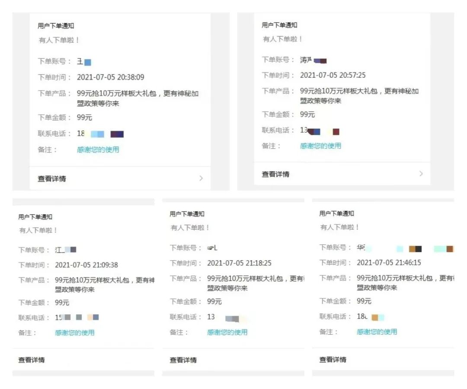Click 有人下单啦！ on the 20:57:25 card
The height and width of the screenshot is (389, 467).
tap(283, 39)
